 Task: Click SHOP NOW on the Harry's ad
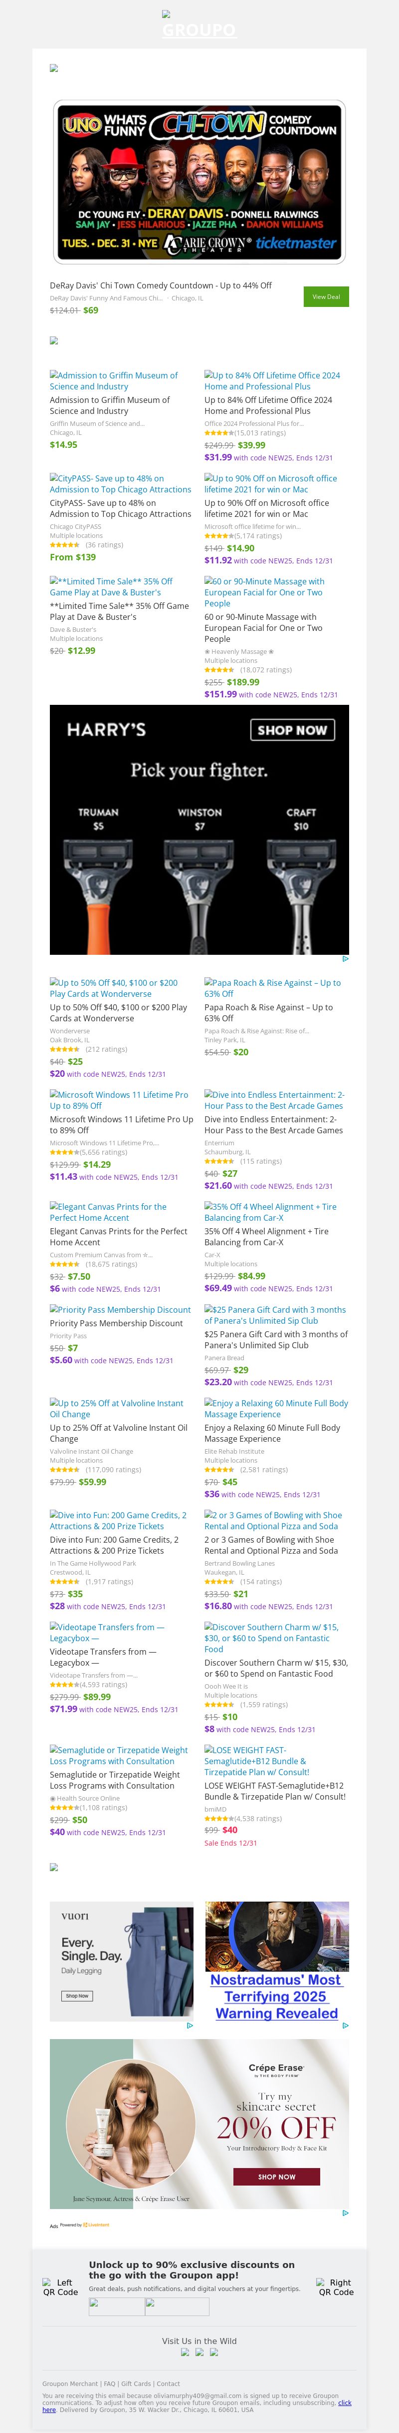[292, 730]
